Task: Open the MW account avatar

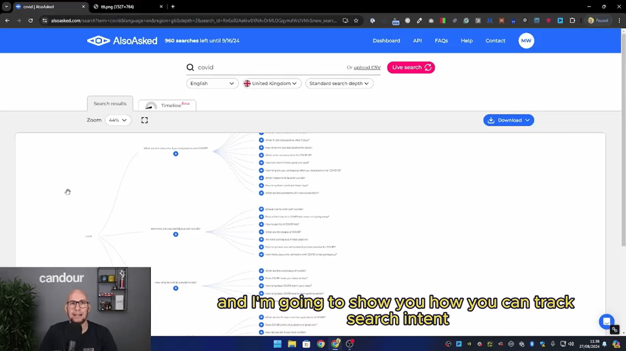Action: [526, 41]
